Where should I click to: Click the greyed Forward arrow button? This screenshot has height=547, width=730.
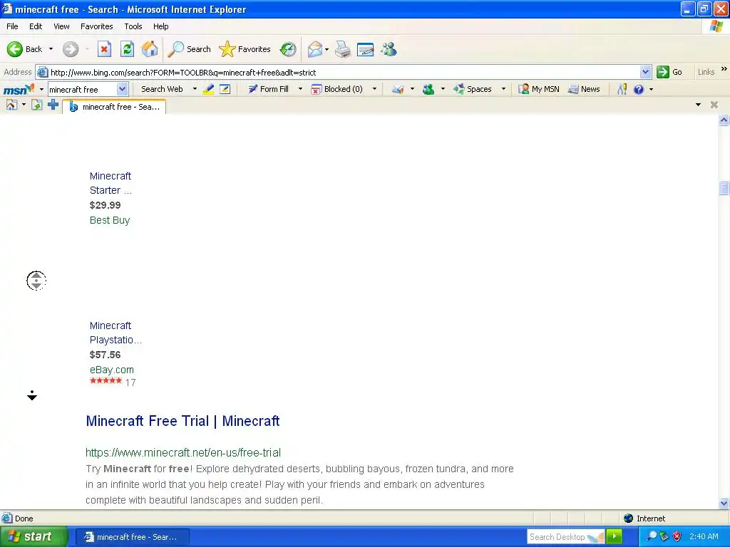pos(71,49)
